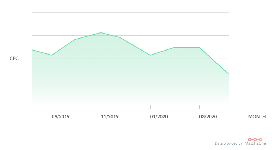This screenshot has width=272, height=150.
Task: Click the 'Data provided by' text
Action: pos(228,144)
